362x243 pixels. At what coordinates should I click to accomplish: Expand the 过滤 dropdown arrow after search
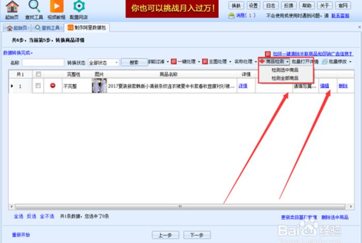click(x=168, y=62)
